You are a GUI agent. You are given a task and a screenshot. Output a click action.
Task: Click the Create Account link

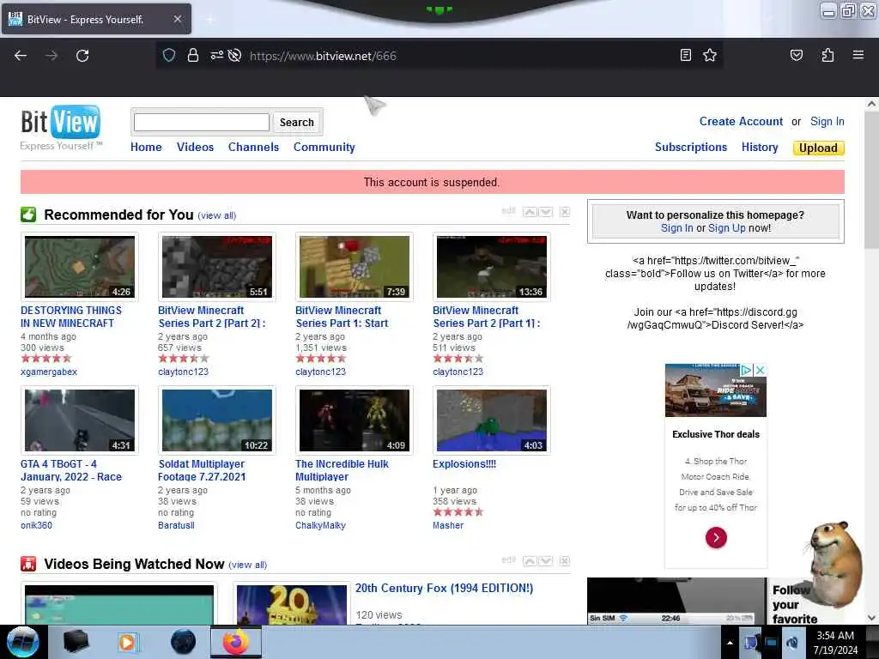[741, 122]
